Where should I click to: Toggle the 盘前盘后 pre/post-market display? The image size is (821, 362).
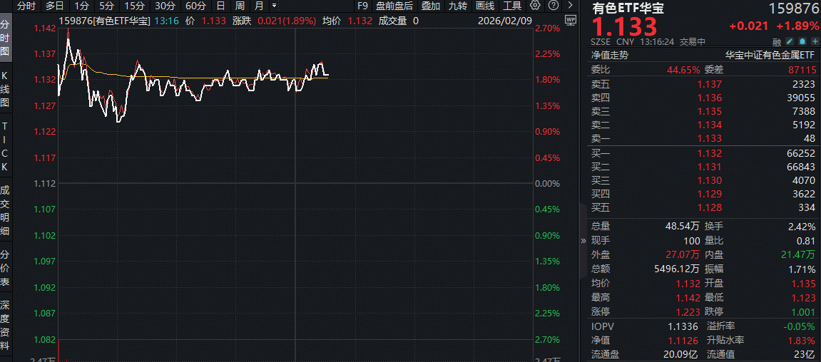click(x=394, y=6)
